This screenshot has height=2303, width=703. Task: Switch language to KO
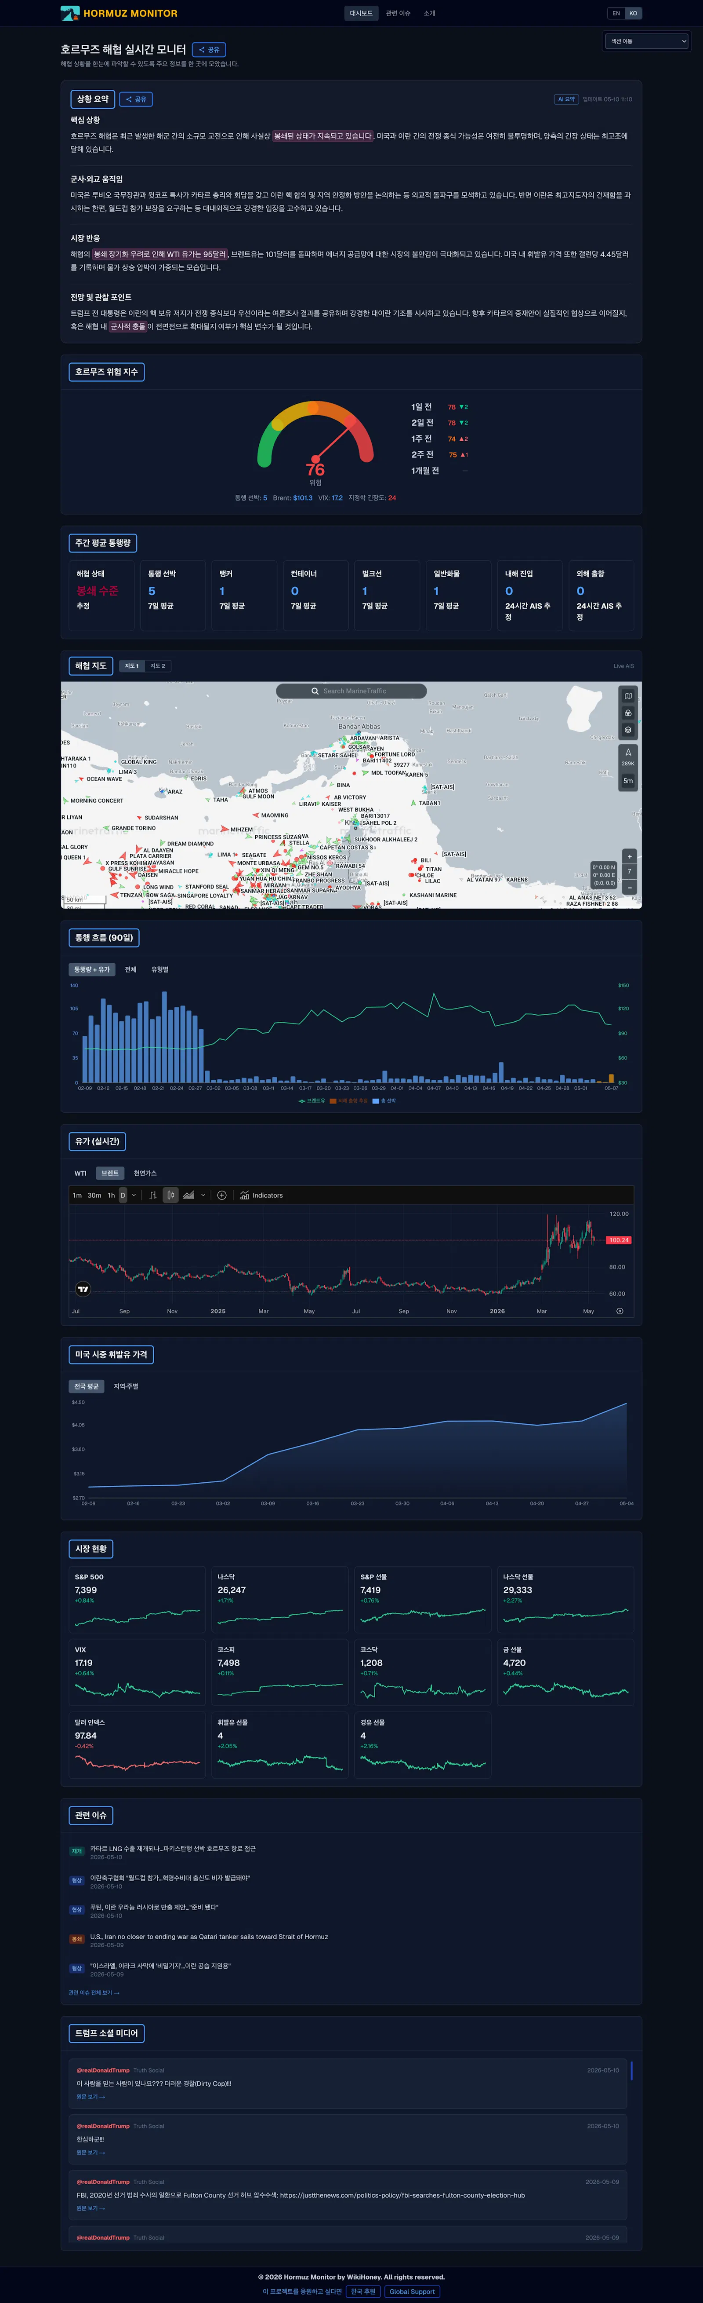(x=633, y=13)
